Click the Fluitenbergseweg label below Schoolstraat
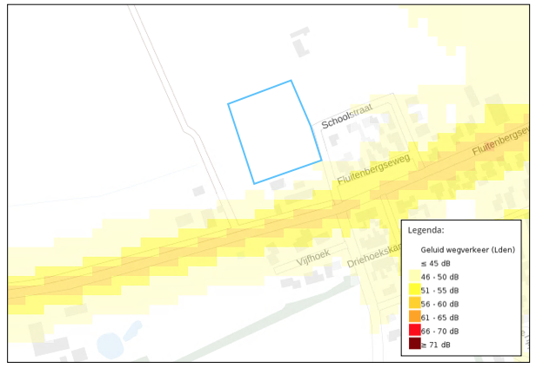The image size is (536, 368). 372,169
